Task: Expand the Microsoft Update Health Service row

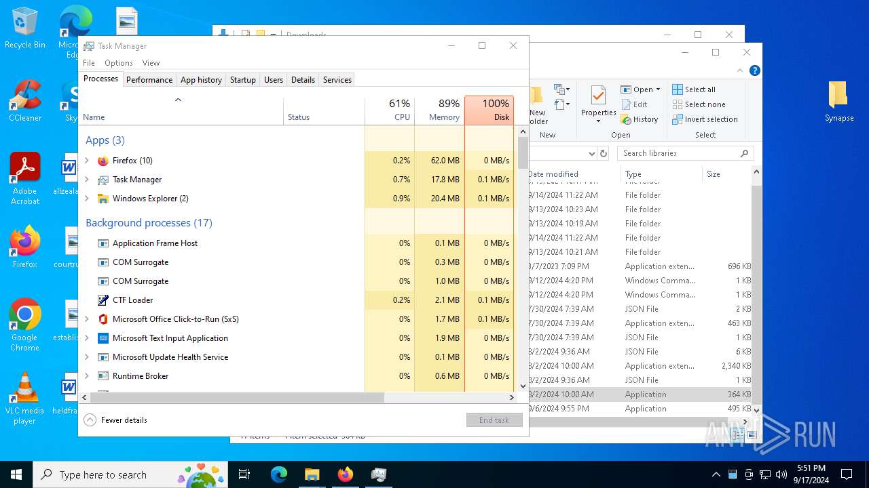Action: pyautogui.click(x=86, y=357)
